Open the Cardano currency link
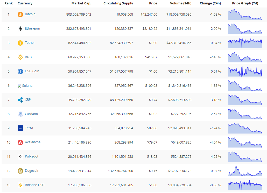Viewport: 267px width, 193px height. coord(31,114)
